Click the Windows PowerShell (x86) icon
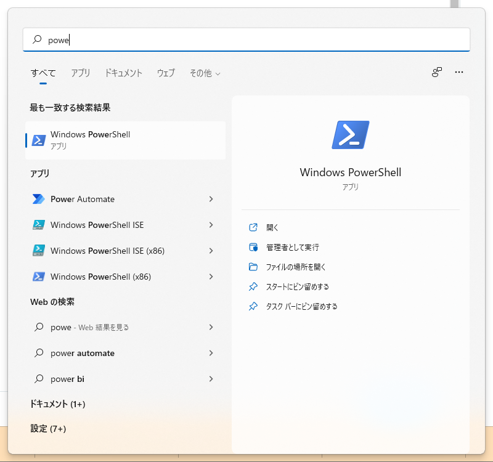493x462 pixels. point(39,277)
